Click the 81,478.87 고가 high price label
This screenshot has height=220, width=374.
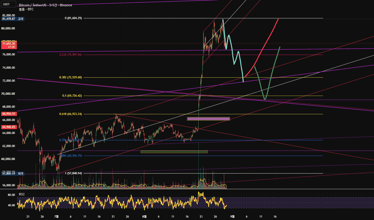tap(13, 19)
